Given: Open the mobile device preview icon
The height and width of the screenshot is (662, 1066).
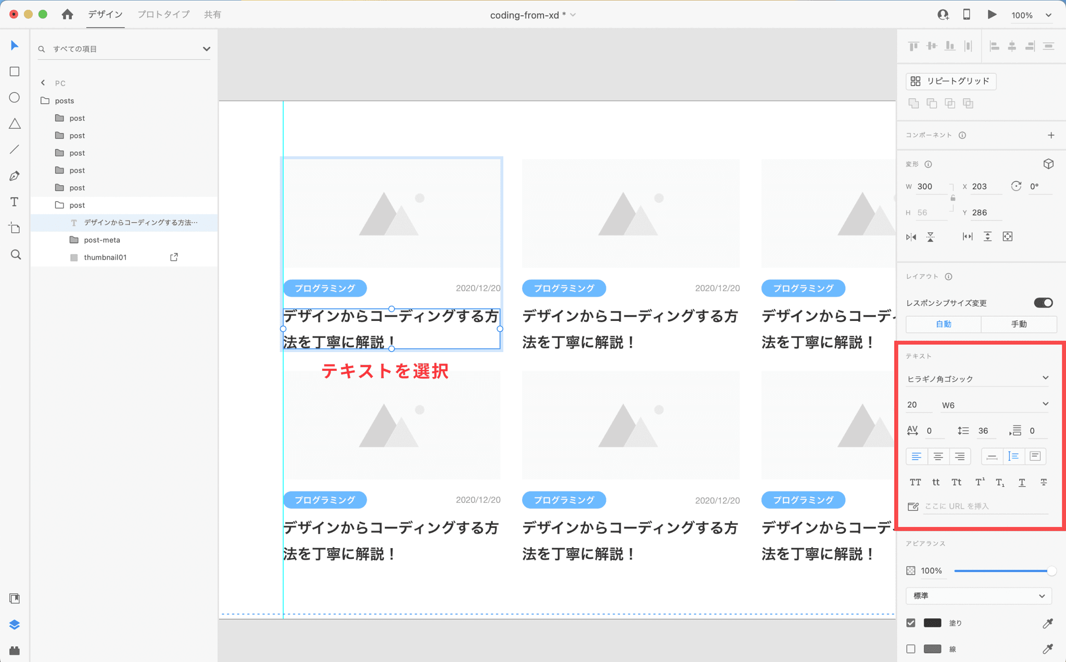Looking at the screenshot, I should click(967, 15).
